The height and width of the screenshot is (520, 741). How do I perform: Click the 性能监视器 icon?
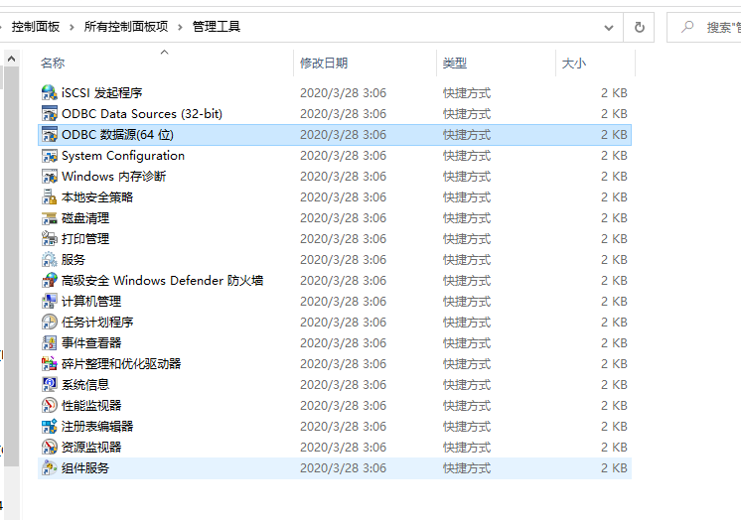click(x=49, y=405)
